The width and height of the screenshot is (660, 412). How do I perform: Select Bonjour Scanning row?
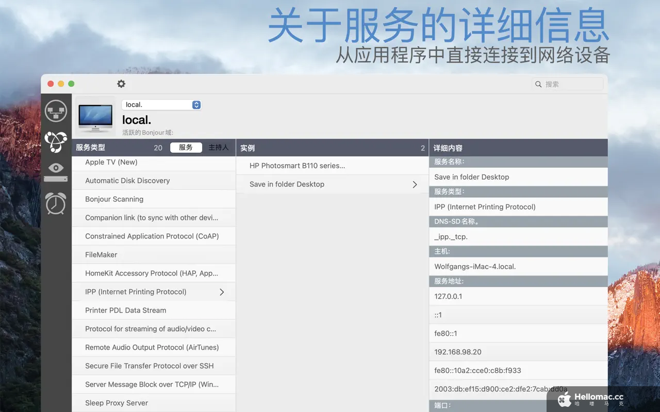click(154, 199)
